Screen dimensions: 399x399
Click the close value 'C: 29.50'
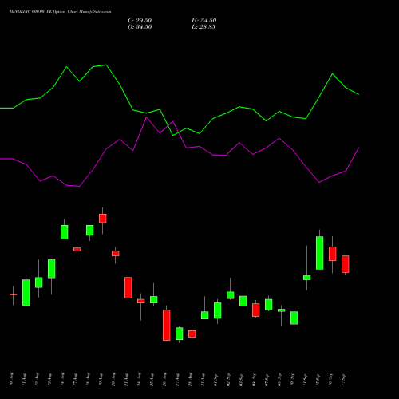pos(140,21)
